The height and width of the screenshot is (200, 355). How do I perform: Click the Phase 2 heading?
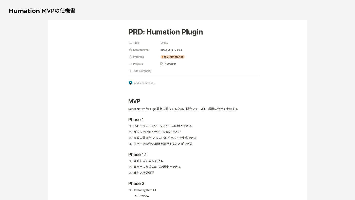coord(136,183)
